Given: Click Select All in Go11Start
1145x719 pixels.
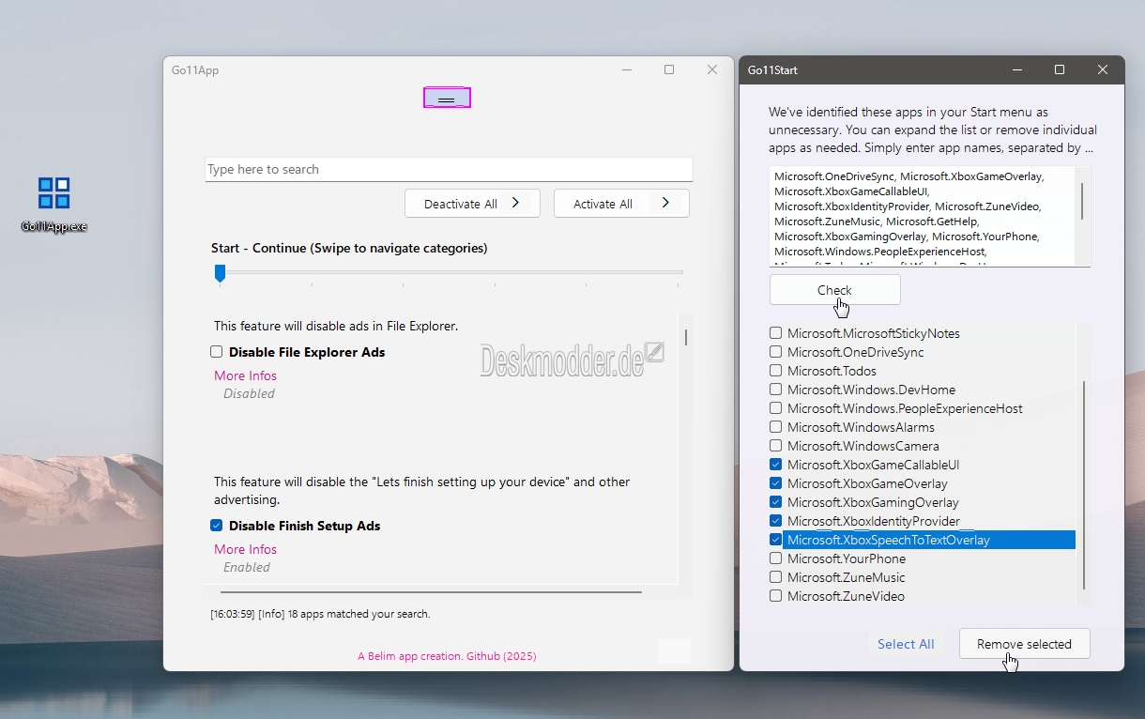Looking at the screenshot, I should (906, 644).
